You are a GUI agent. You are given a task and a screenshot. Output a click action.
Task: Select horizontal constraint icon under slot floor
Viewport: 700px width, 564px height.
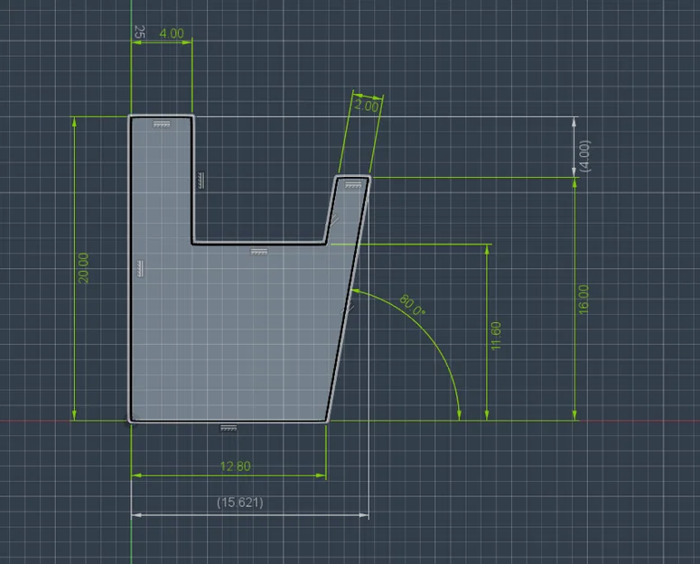[x=259, y=252]
